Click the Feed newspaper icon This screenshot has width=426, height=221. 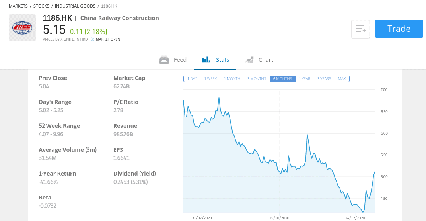(x=164, y=60)
